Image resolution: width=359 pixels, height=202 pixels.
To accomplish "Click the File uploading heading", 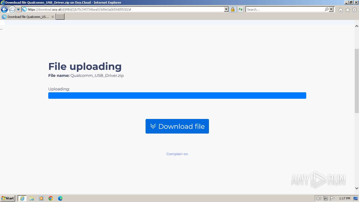I will [85, 66].
